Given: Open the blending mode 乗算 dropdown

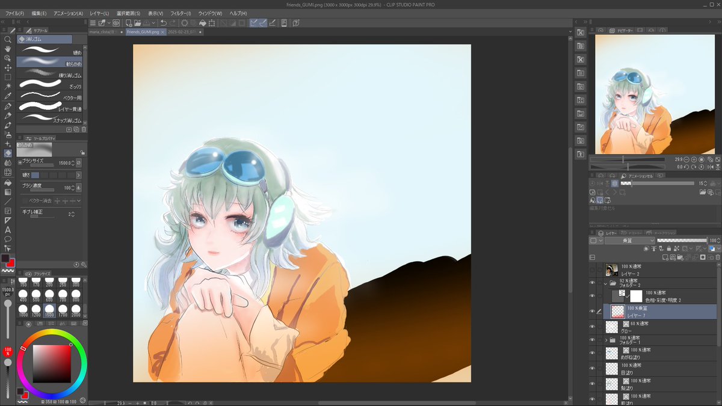Looking at the screenshot, I should pos(630,241).
